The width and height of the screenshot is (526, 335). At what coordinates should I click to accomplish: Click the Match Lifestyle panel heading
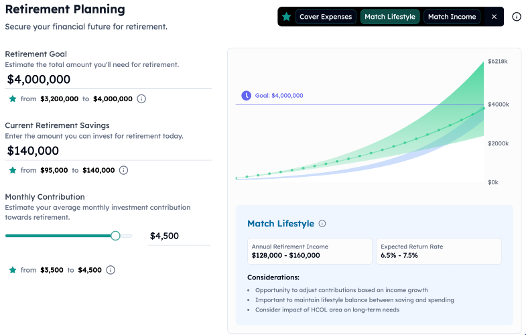tap(281, 224)
